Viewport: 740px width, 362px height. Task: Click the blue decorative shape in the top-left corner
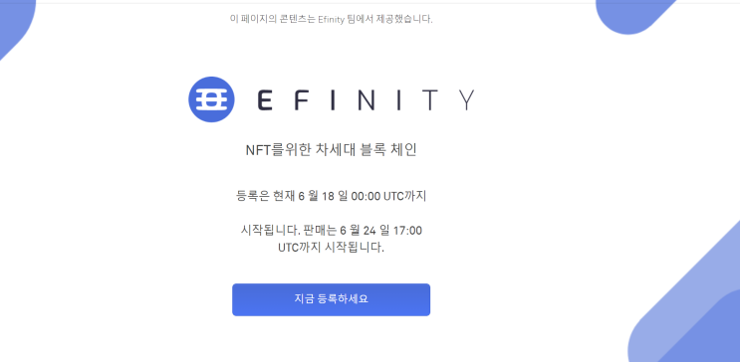[x=13, y=21]
